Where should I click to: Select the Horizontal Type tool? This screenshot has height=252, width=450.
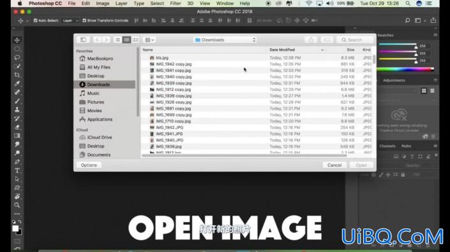[x=17, y=171]
